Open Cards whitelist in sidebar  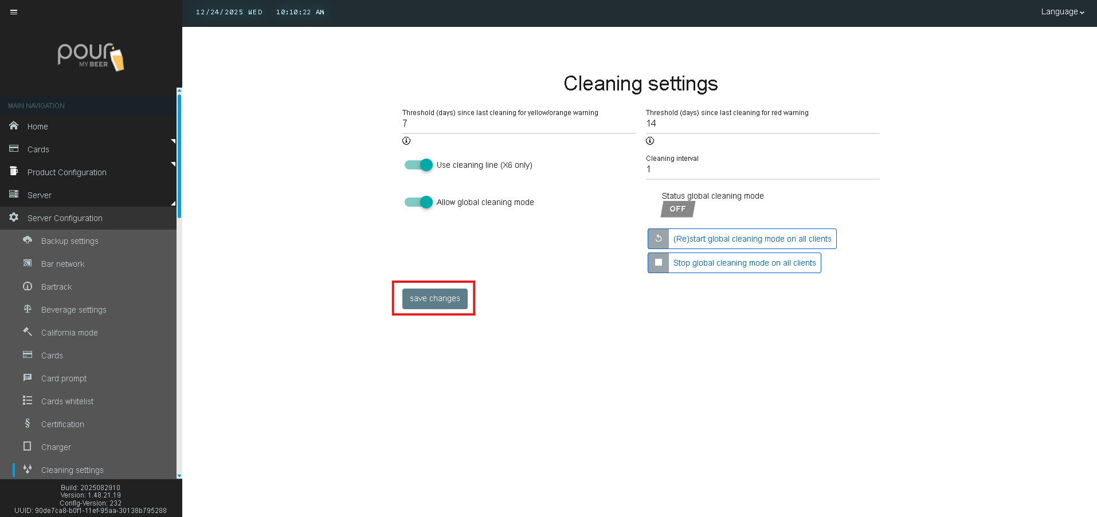click(x=67, y=401)
